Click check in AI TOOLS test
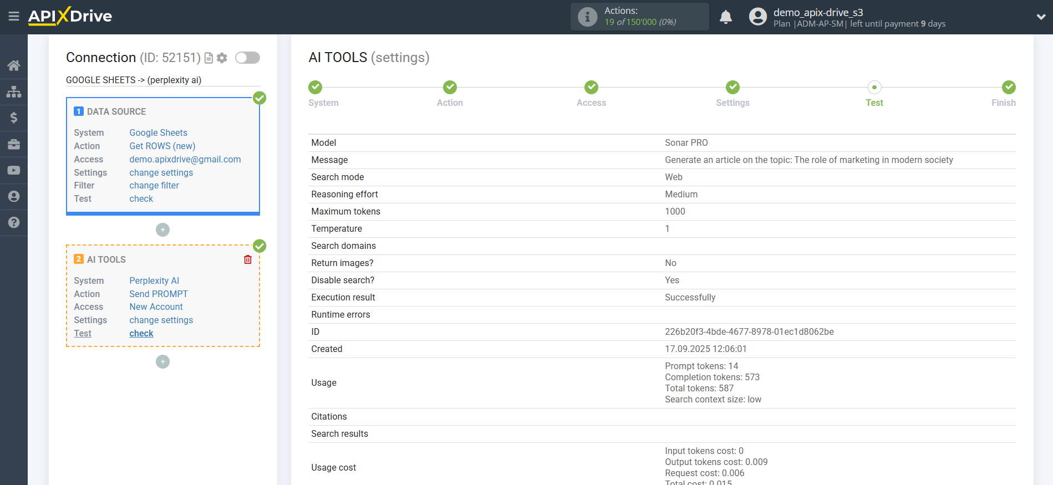Image resolution: width=1053 pixels, height=485 pixels. tap(141, 333)
